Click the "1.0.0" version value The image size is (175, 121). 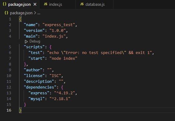coord(58,31)
